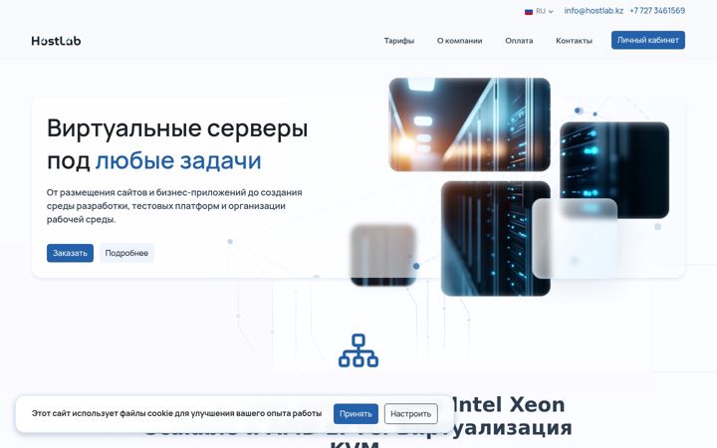Click Настроить in the cookie banner
The width and height of the screenshot is (717, 448).
[410, 414]
